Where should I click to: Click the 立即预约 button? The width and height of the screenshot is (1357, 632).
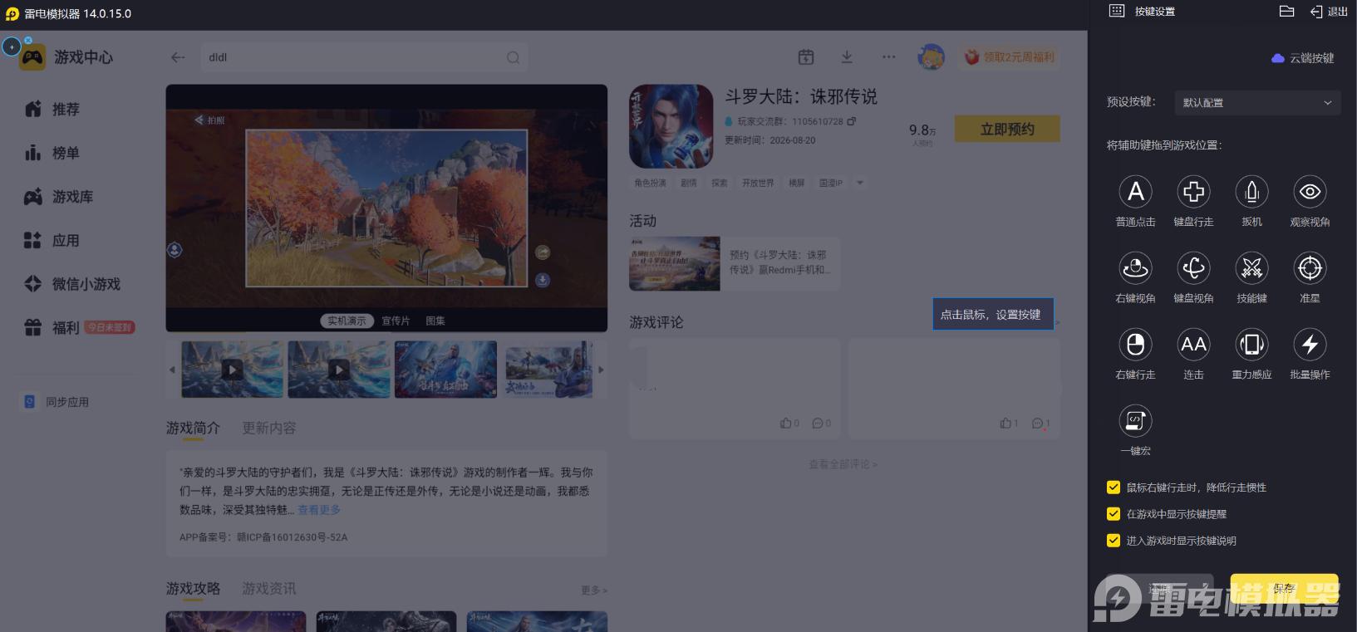pyautogui.click(x=1007, y=129)
